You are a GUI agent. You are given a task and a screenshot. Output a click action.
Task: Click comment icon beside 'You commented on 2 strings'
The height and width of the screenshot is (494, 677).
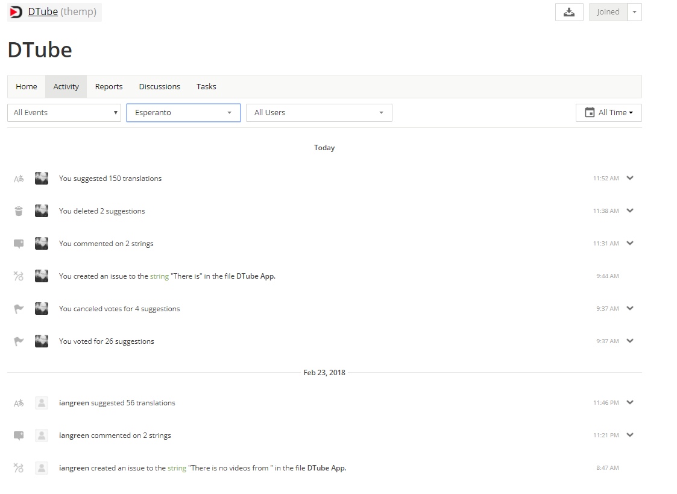[19, 244]
